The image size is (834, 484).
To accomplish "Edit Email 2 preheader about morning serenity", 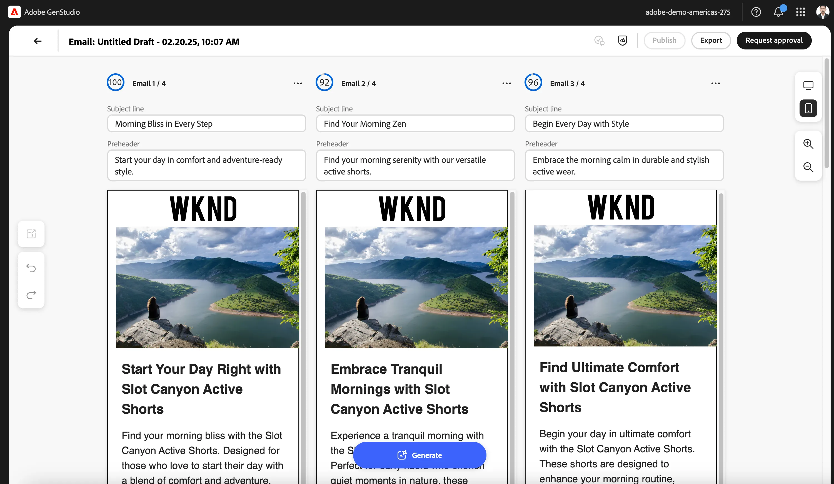I will [x=415, y=166].
